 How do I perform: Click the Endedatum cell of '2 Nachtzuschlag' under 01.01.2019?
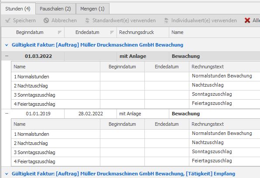[x=167, y=143]
